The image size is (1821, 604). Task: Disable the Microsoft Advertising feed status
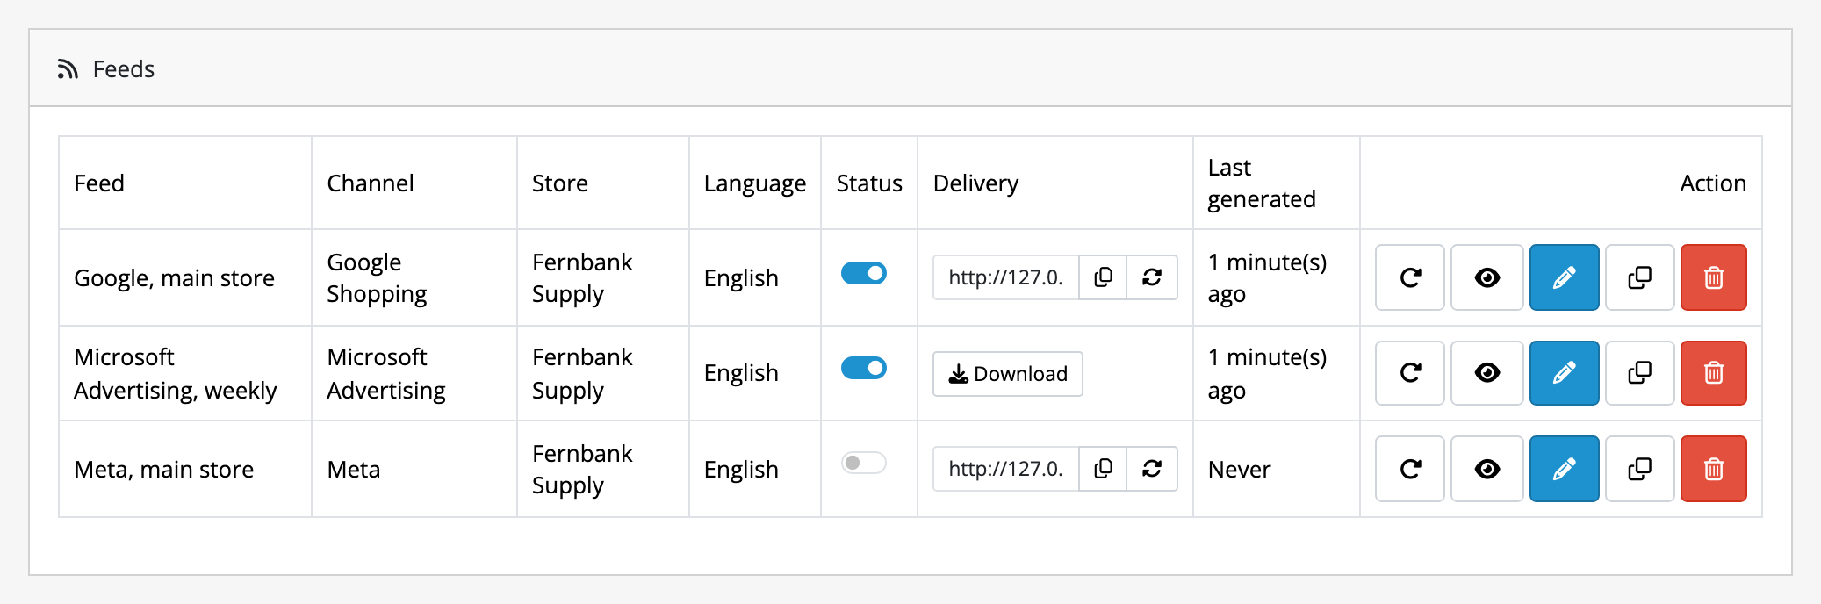[x=864, y=368]
